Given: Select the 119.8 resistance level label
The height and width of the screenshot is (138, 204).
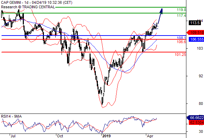Looking at the screenshot, I should click(182, 10).
